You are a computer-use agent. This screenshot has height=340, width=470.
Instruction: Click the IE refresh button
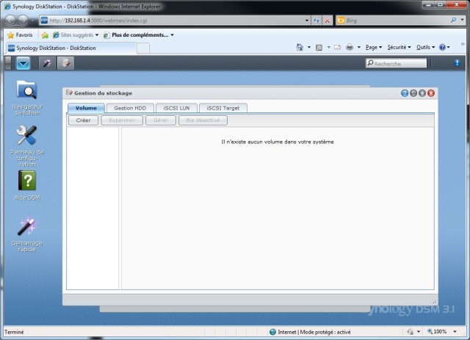coord(317,21)
